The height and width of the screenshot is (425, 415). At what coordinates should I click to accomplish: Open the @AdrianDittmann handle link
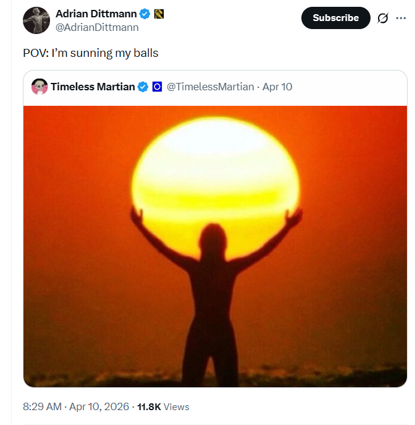97,28
